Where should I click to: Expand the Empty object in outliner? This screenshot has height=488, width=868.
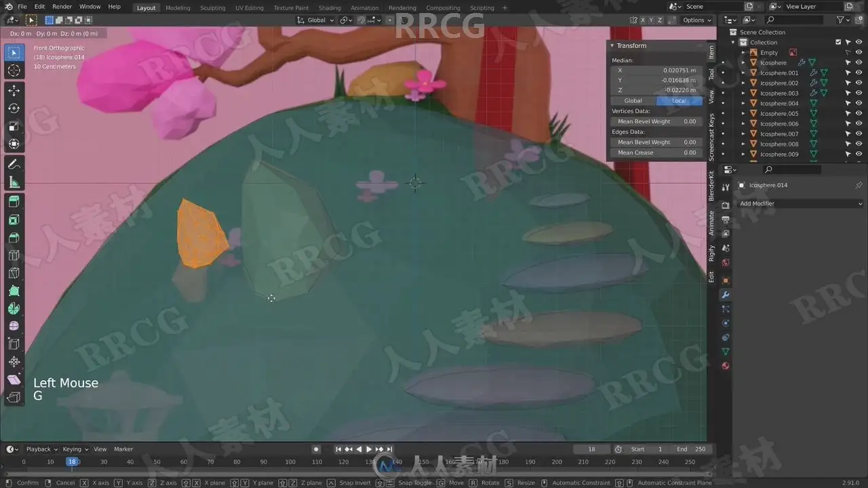[x=743, y=52]
